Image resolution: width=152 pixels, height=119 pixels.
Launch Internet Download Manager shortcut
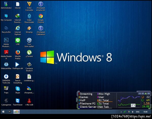[18, 19]
